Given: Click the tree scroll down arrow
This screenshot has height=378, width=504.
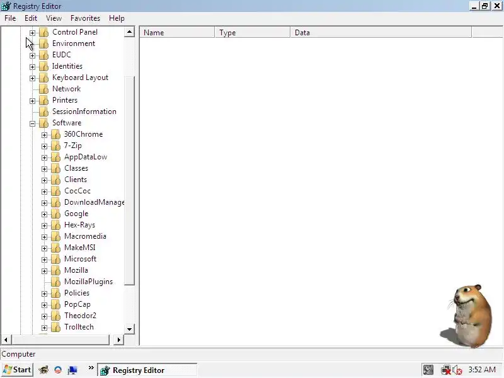Looking at the screenshot, I should click(129, 329).
